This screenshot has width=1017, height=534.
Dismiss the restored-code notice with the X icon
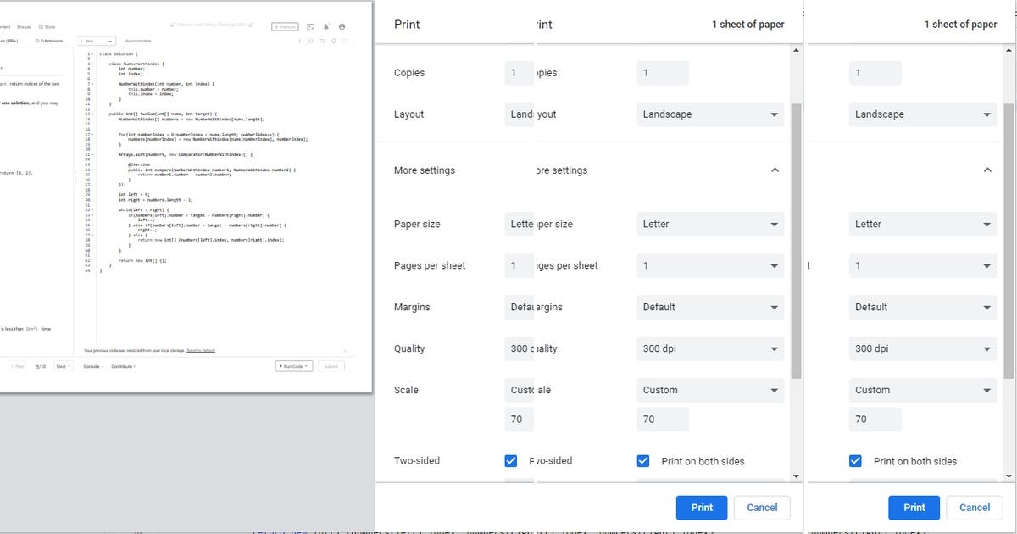[x=345, y=350]
